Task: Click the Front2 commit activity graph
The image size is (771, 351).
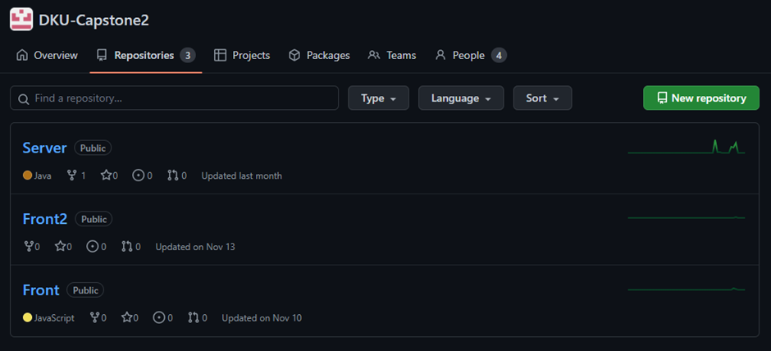Action: pos(687,217)
